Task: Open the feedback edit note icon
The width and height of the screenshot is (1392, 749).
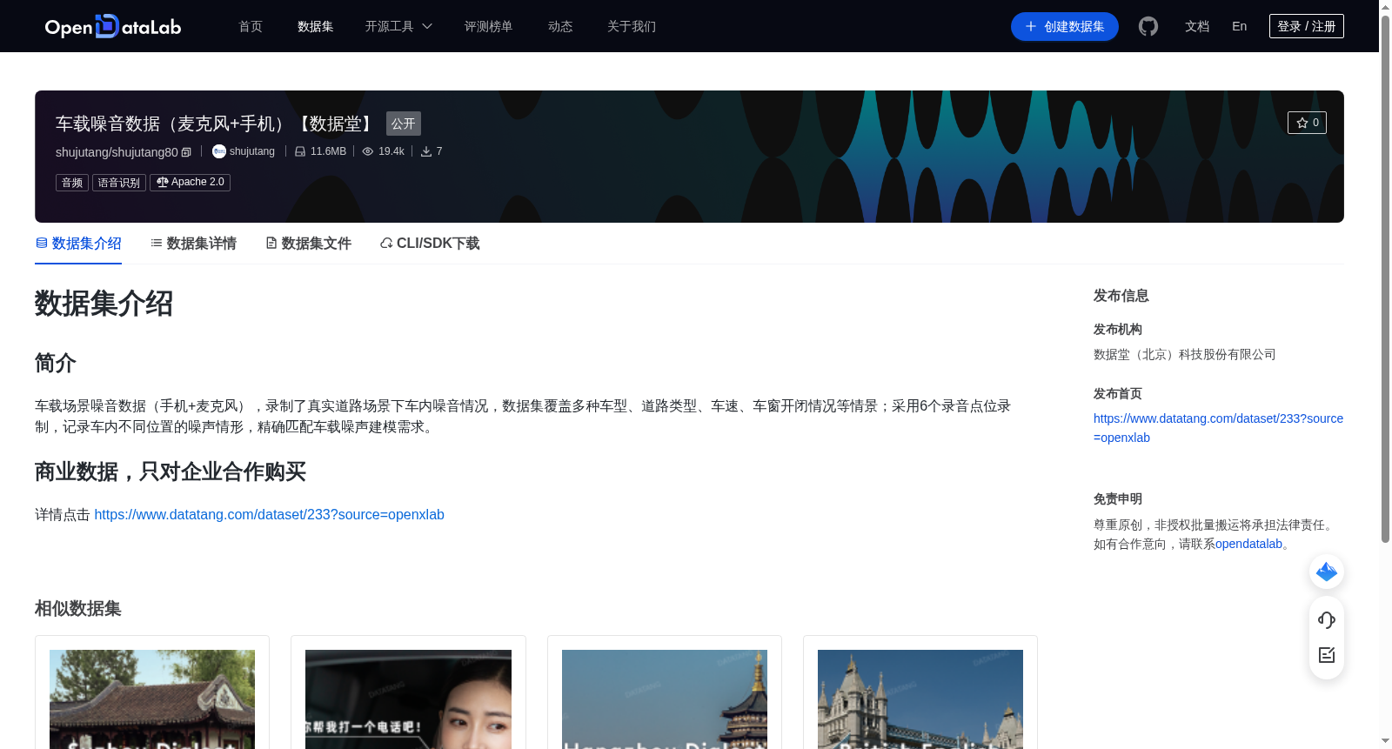Action: 1327,655
